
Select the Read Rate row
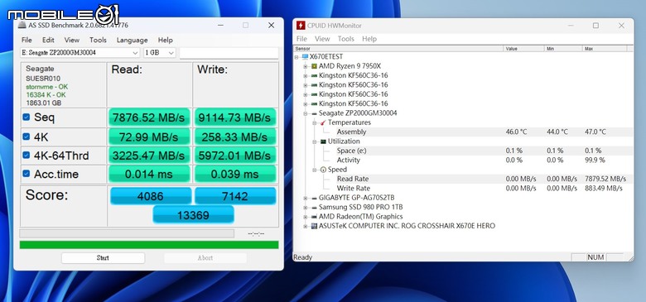[x=464, y=179]
